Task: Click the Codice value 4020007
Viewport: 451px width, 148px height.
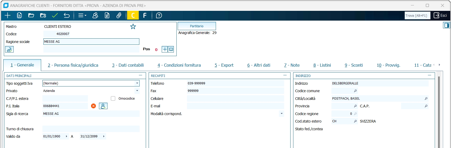Action: [x=57, y=34]
